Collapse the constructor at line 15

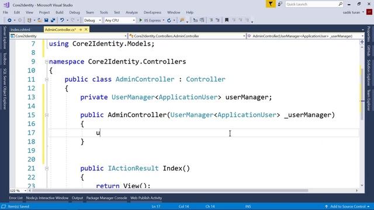[x=47, y=115]
